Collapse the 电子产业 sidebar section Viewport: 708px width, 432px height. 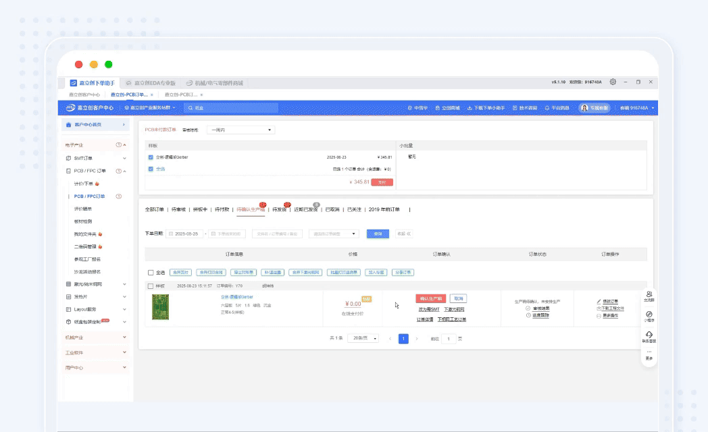click(x=124, y=144)
